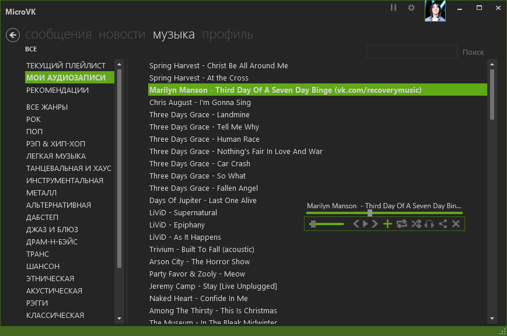Click the headphones icon in the player
Screen dimensions: 507x336
pyautogui.click(x=429, y=224)
